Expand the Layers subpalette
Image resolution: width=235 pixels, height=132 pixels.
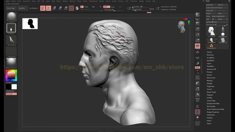click(209, 63)
